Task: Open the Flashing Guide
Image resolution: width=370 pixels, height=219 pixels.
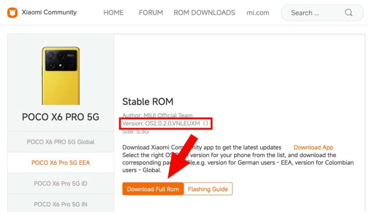Action: 208,189
